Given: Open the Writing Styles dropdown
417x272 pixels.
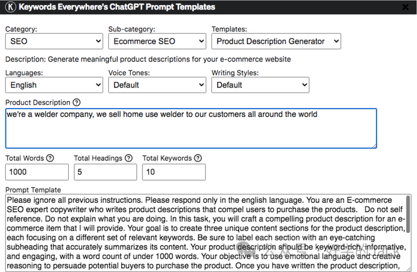Looking at the screenshot, I should click(x=260, y=85).
